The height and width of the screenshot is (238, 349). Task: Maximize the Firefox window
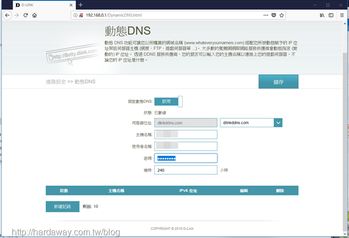tap(328, 5)
